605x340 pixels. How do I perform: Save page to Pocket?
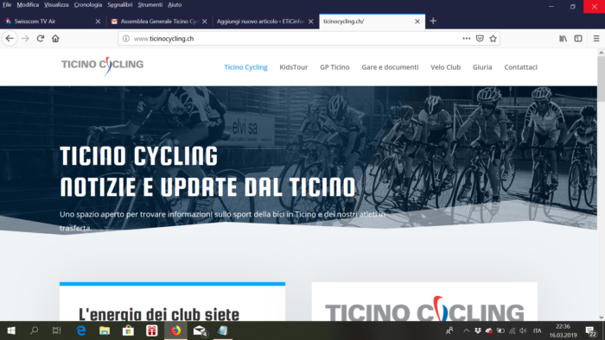(480, 39)
